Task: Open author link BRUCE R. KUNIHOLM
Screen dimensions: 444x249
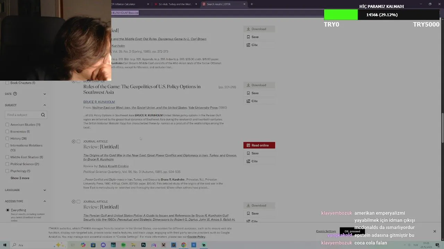Action: pos(99,102)
